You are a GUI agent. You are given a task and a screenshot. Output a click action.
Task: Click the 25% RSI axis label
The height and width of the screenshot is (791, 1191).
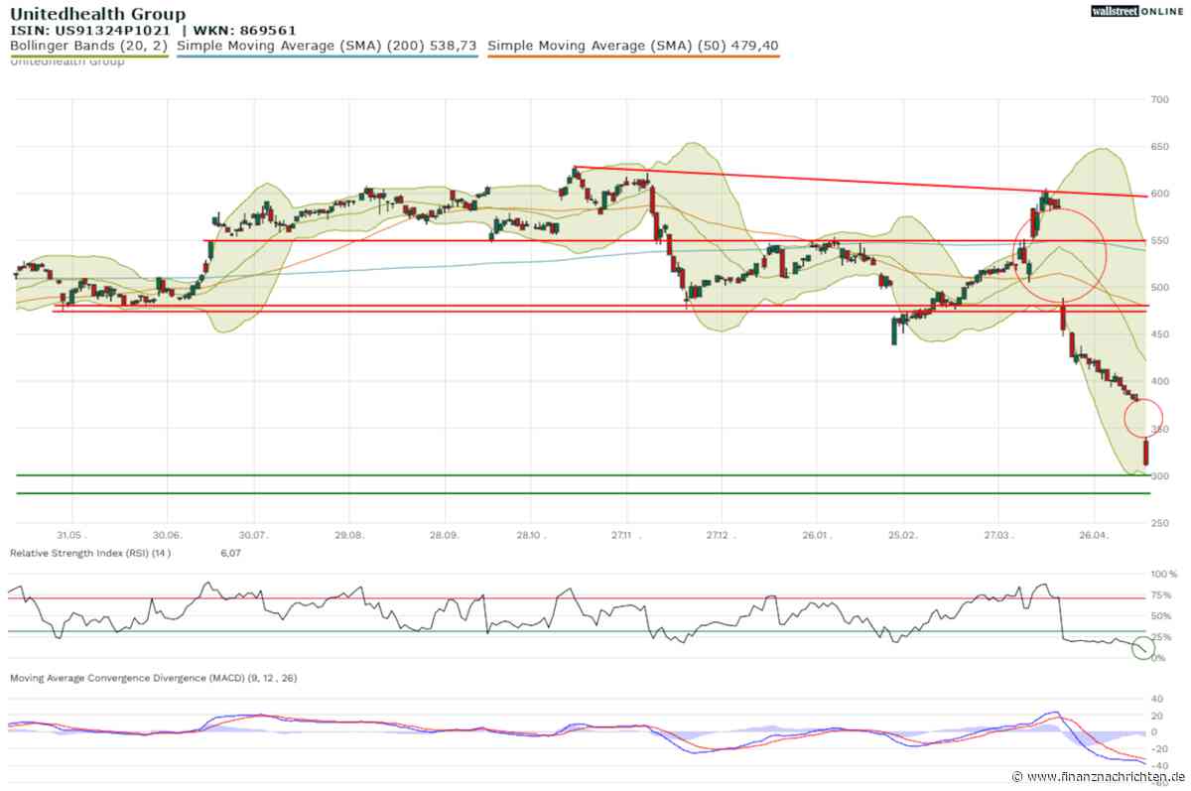tap(1159, 637)
